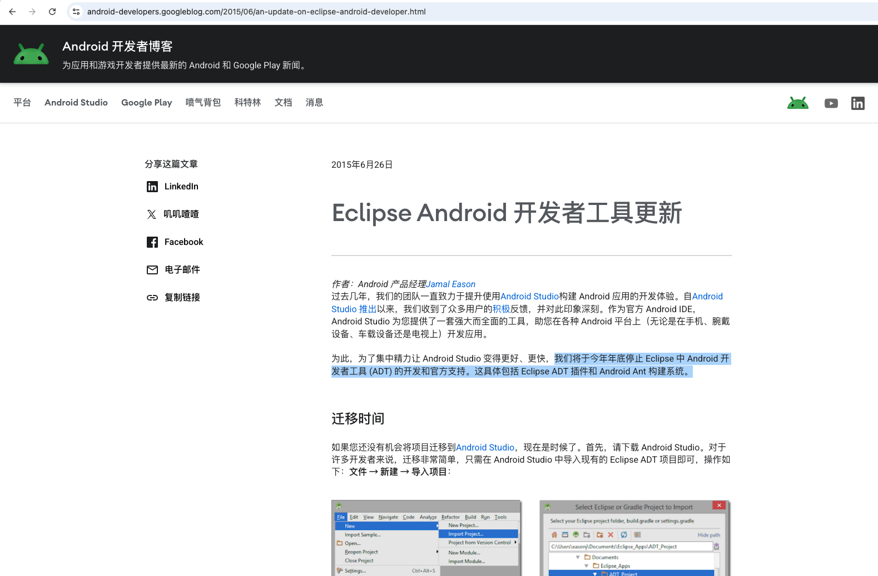This screenshot has height=576, width=878.
Task: Click the 2015年6月26日 date text
Action: (x=362, y=165)
